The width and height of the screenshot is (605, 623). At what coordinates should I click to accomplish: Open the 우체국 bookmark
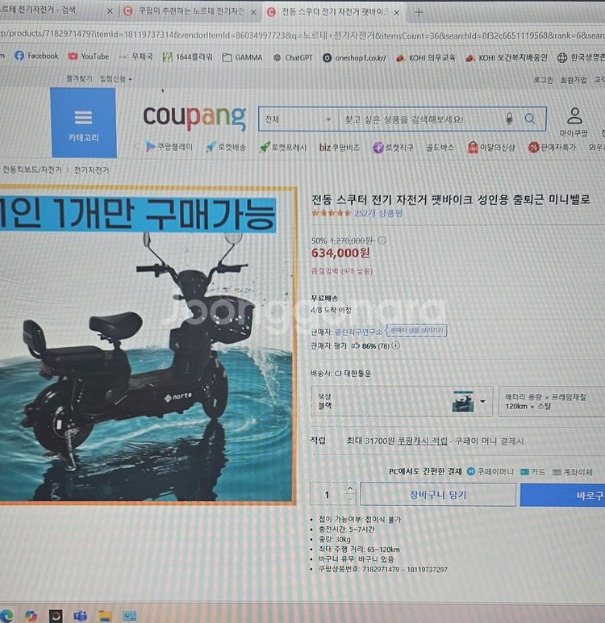click(x=136, y=56)
